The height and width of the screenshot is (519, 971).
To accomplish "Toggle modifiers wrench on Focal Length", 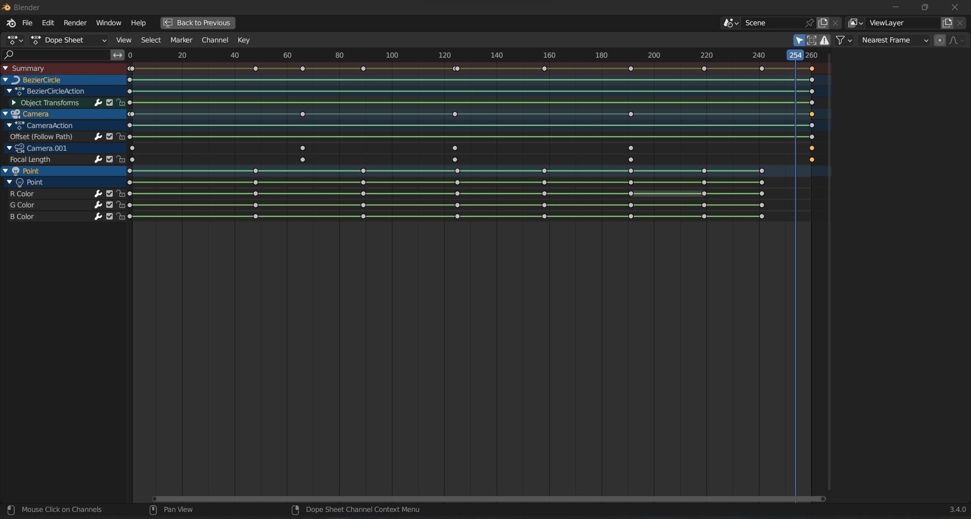I will pos(98,160).
